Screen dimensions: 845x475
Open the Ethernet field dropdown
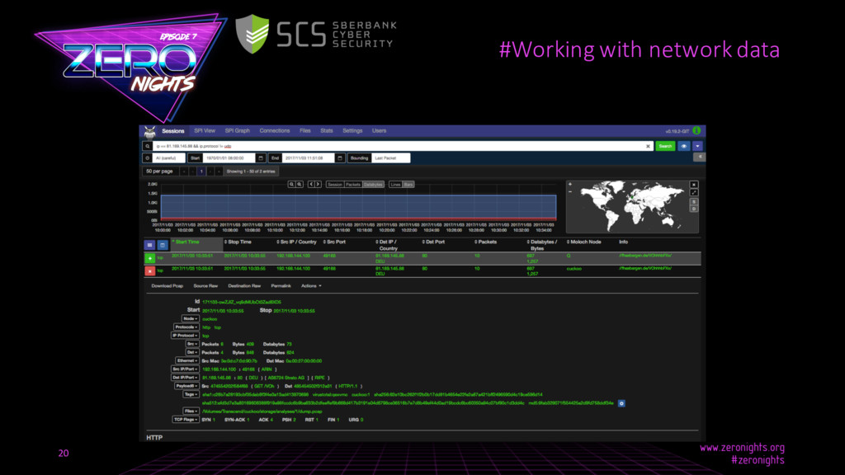point(187,361)
